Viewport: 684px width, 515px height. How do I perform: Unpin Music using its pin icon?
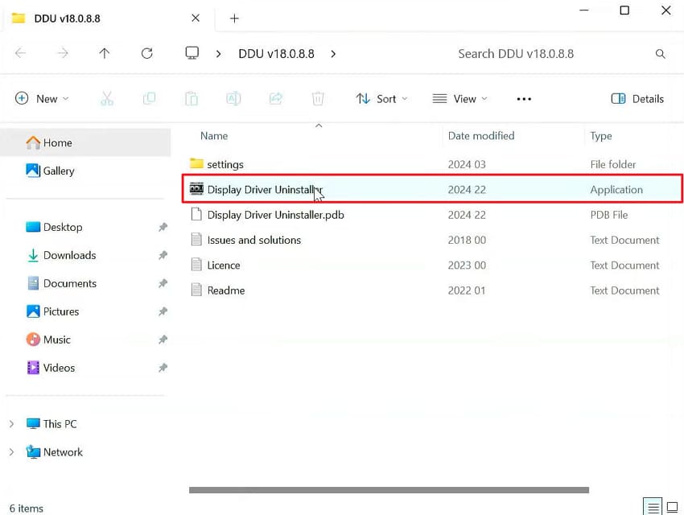point(163,340)
